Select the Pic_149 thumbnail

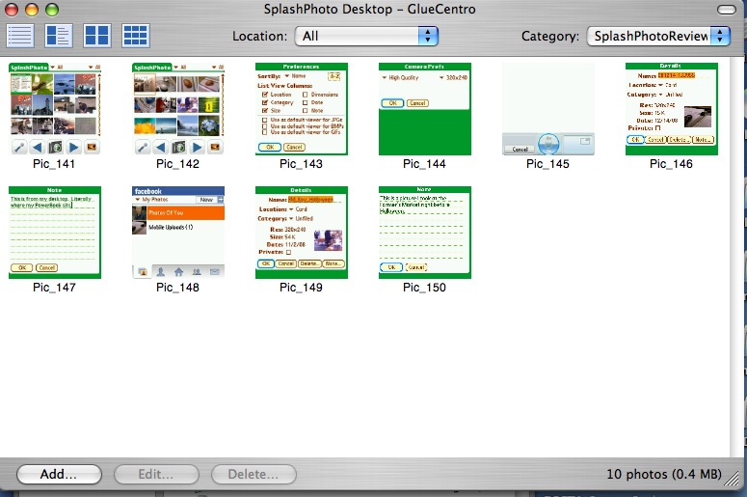302,232
